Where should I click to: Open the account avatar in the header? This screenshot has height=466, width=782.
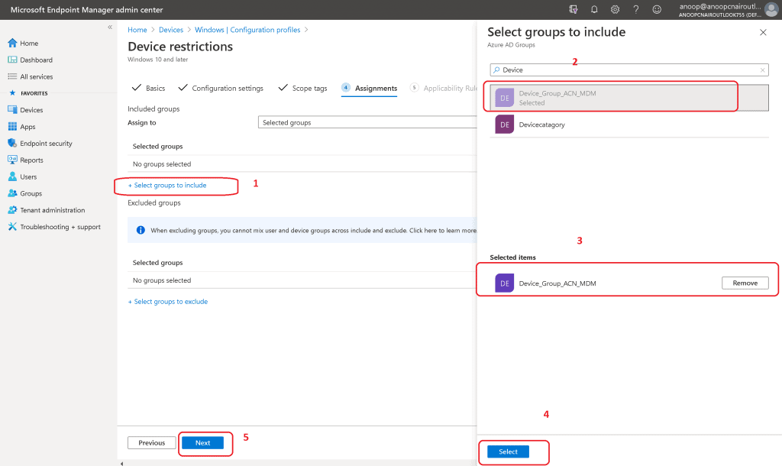point(771,10)
